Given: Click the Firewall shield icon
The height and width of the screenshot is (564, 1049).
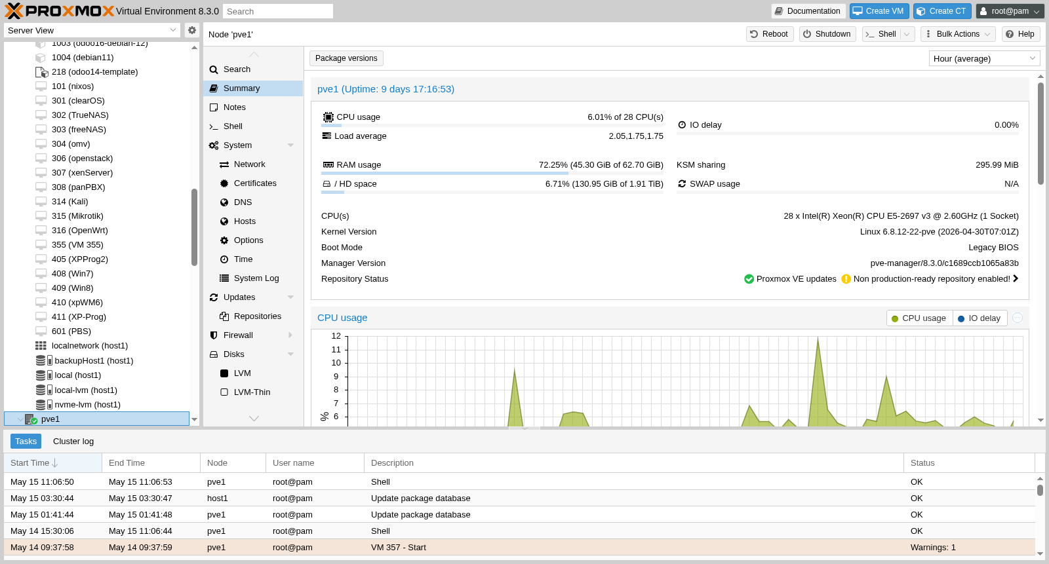Looking at the screenshot, I should pos(214,335).
